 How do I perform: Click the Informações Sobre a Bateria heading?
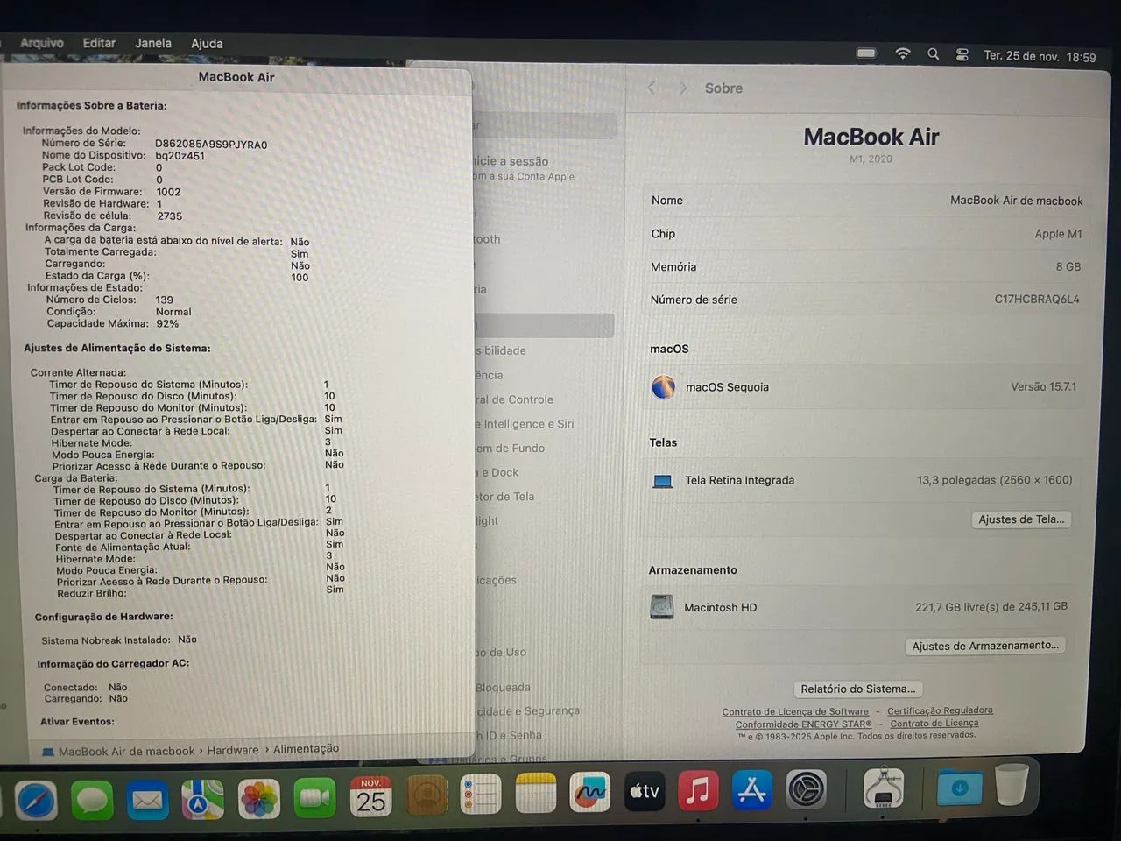point(91,106)
